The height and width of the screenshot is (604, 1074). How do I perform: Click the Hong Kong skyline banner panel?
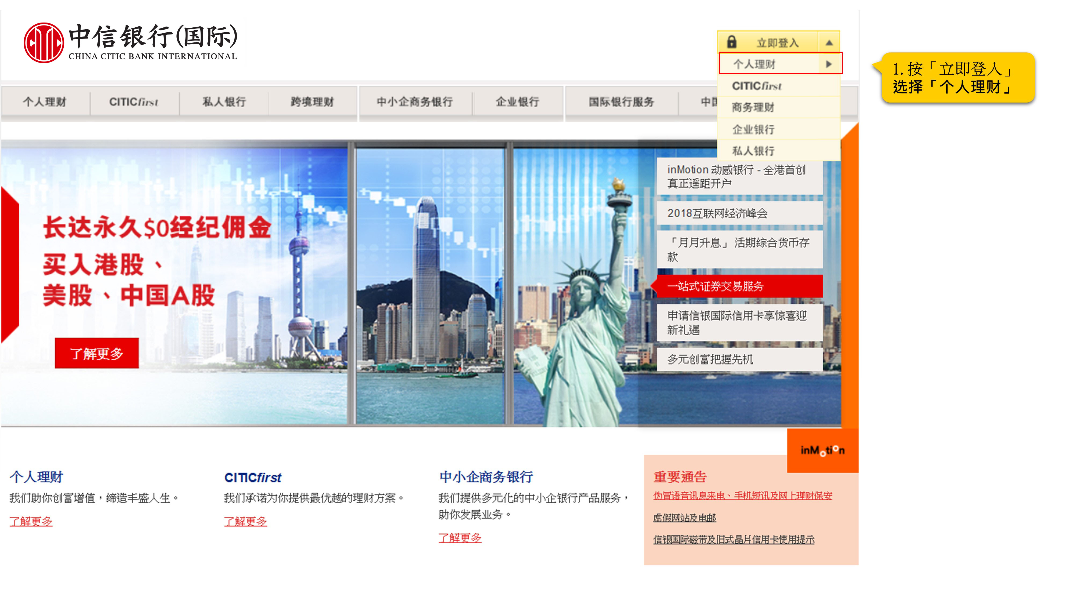430,286
